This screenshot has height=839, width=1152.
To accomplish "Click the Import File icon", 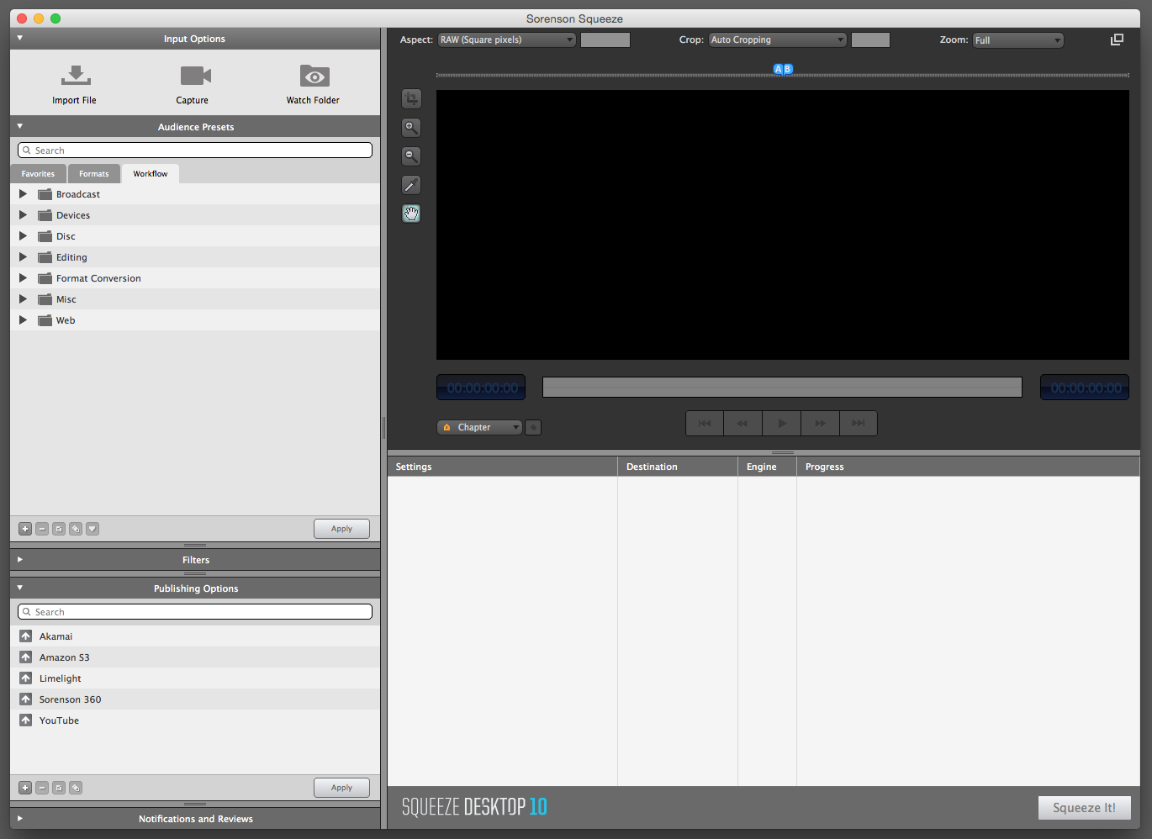I will [x=76, y=76].
